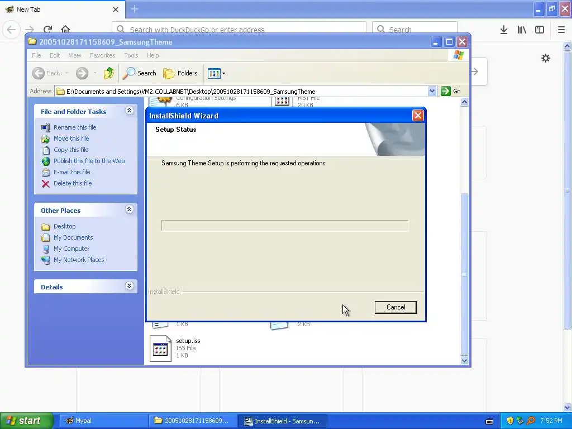Screen dimensions: 572x429
Task: Open Favorites menu in Explorer
Action: [103, 55]
